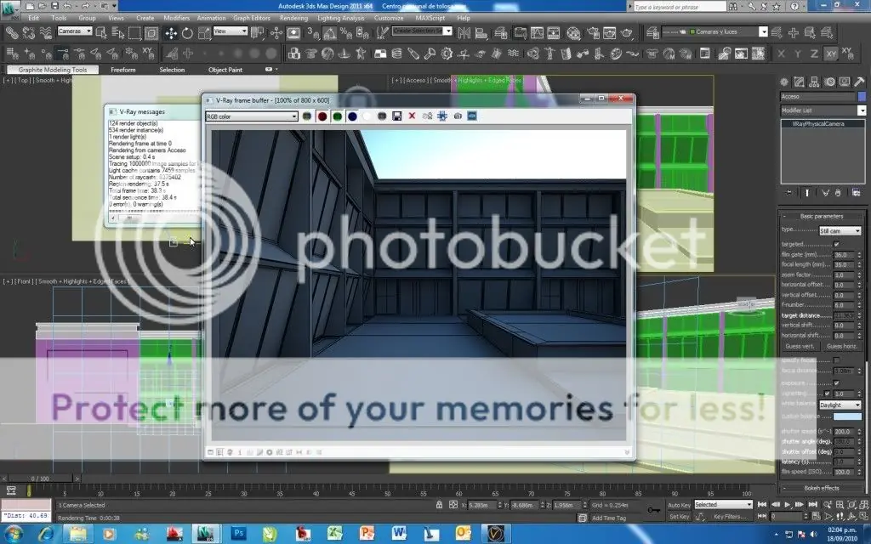This screenshot has width=871, height=544.
Task: Click the Render Production teapot icon
Action: click(x=627, y=33)
